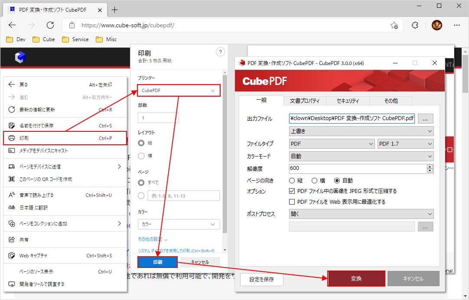The image size is (469, 300).
Task: Click the browser back arrow icon
Action: (12, 25)
